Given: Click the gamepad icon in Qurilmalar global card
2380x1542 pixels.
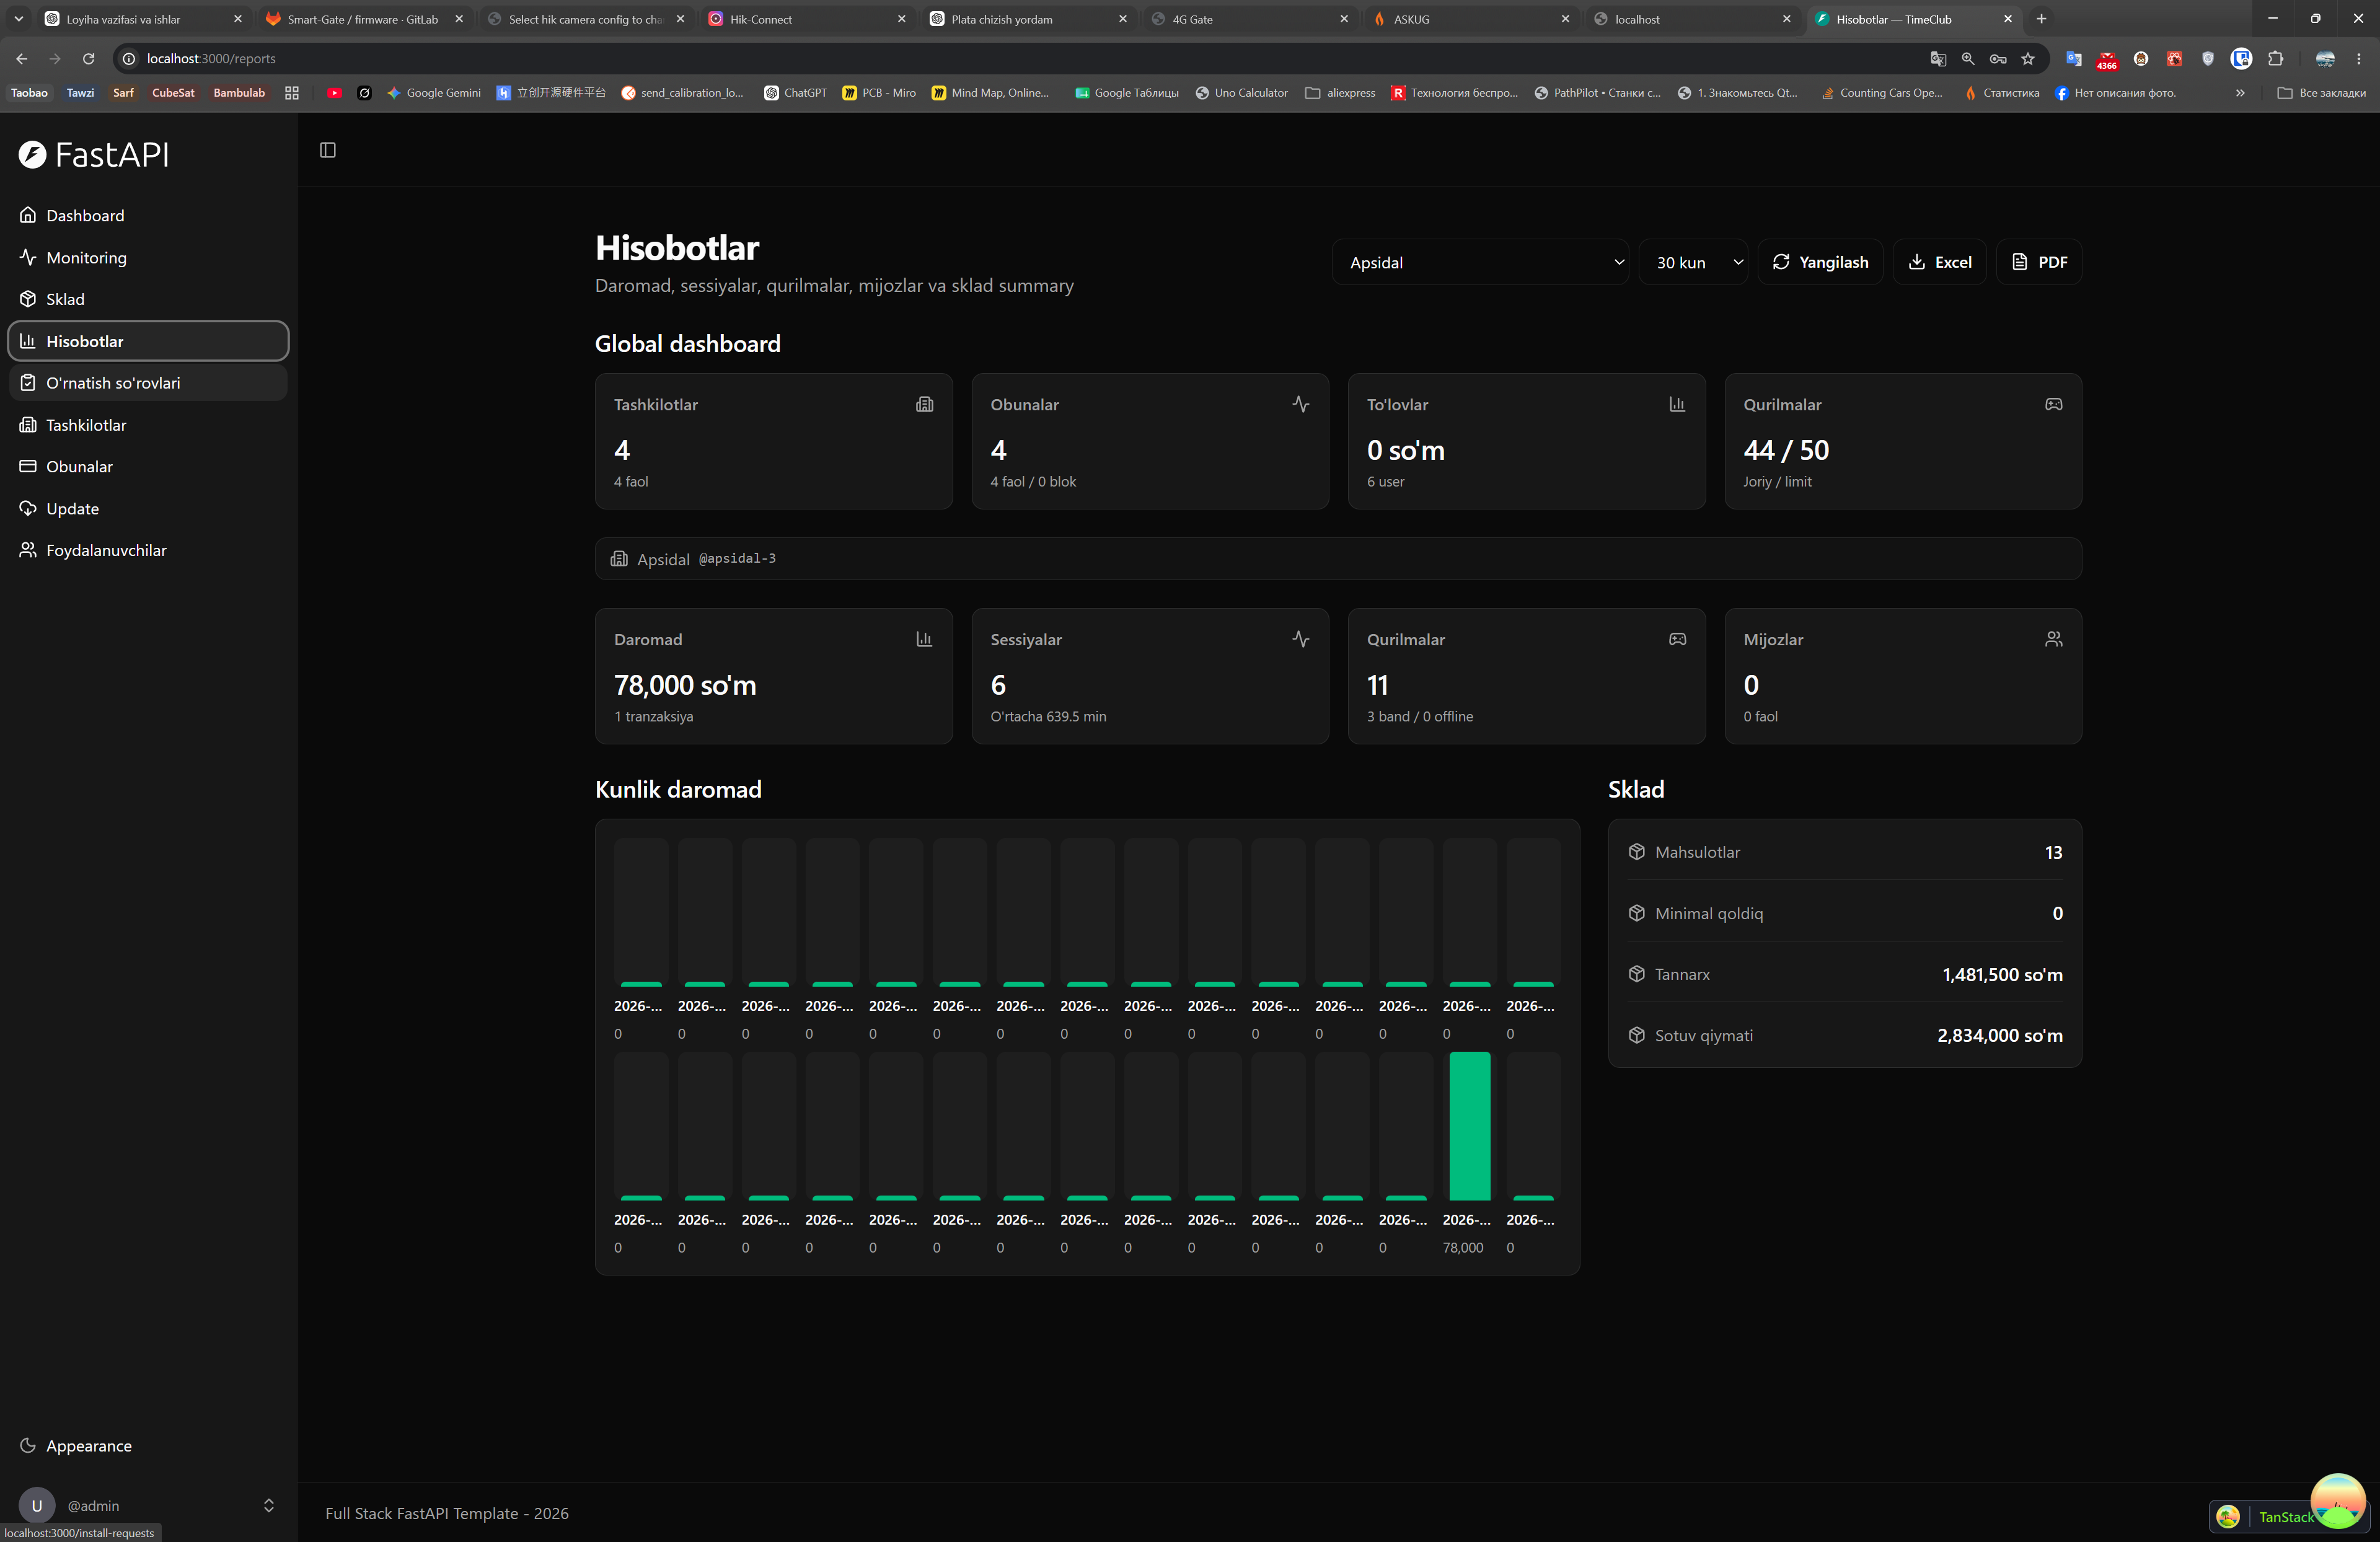Looking at the screenshot, I should coord(2053,404).
